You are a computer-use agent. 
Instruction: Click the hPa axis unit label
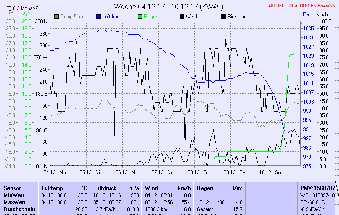pos(305,14)
